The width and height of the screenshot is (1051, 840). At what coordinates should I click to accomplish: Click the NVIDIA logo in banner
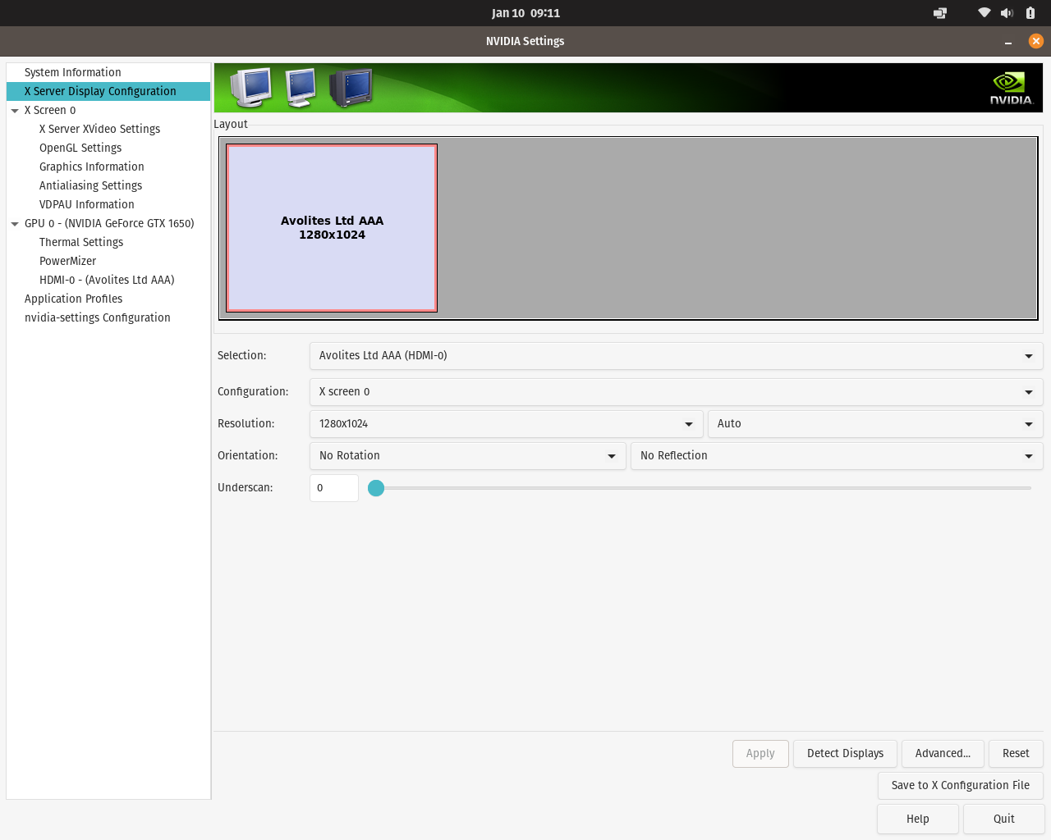[1010, 89]
